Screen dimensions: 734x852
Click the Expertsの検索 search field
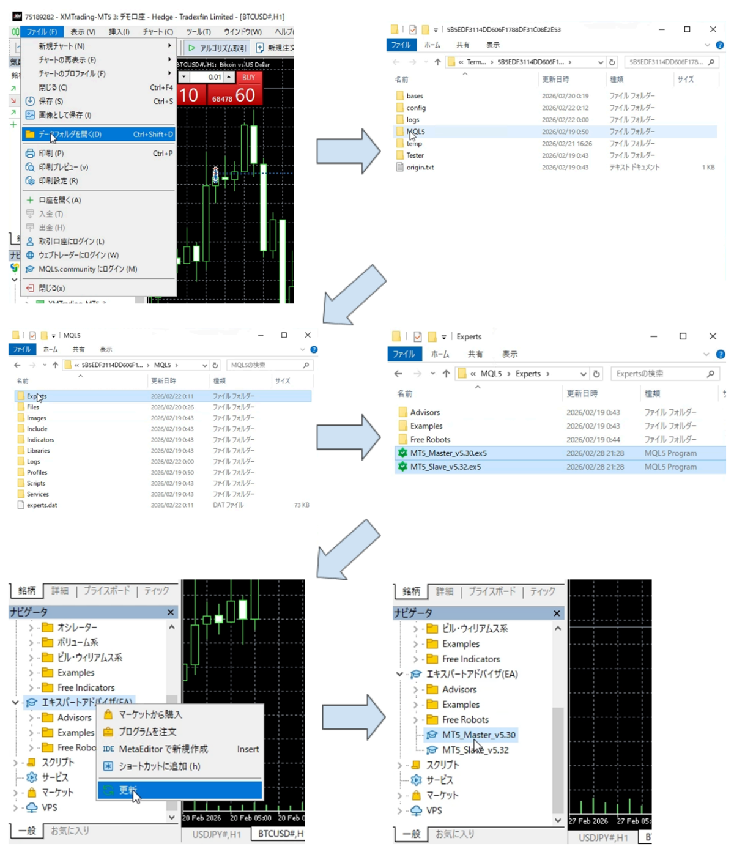point(665,374)
